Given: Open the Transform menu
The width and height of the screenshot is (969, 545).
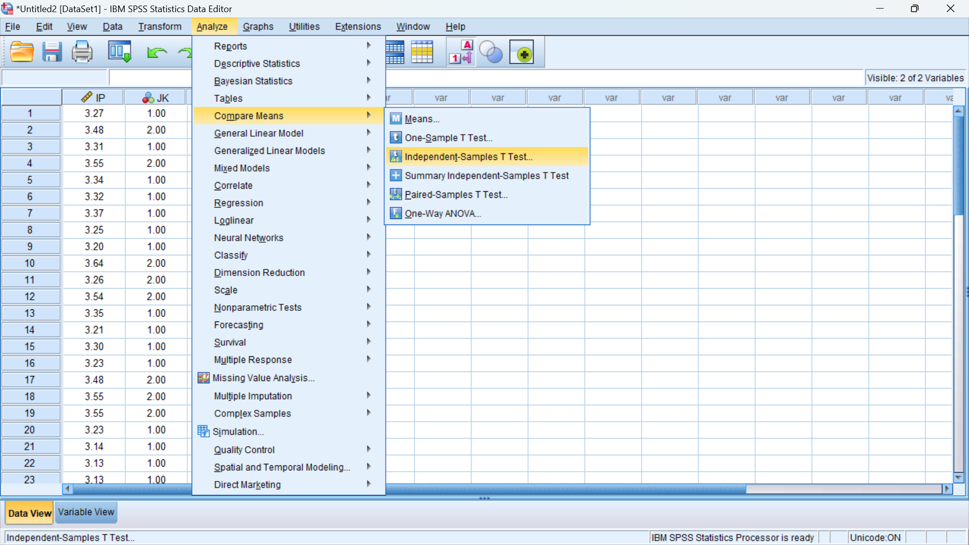Looking at the screenshot, I should pyautogui.click(x=160, y=27).
